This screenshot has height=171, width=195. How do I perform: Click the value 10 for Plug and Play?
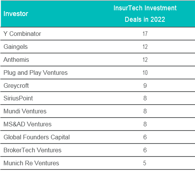145,73
